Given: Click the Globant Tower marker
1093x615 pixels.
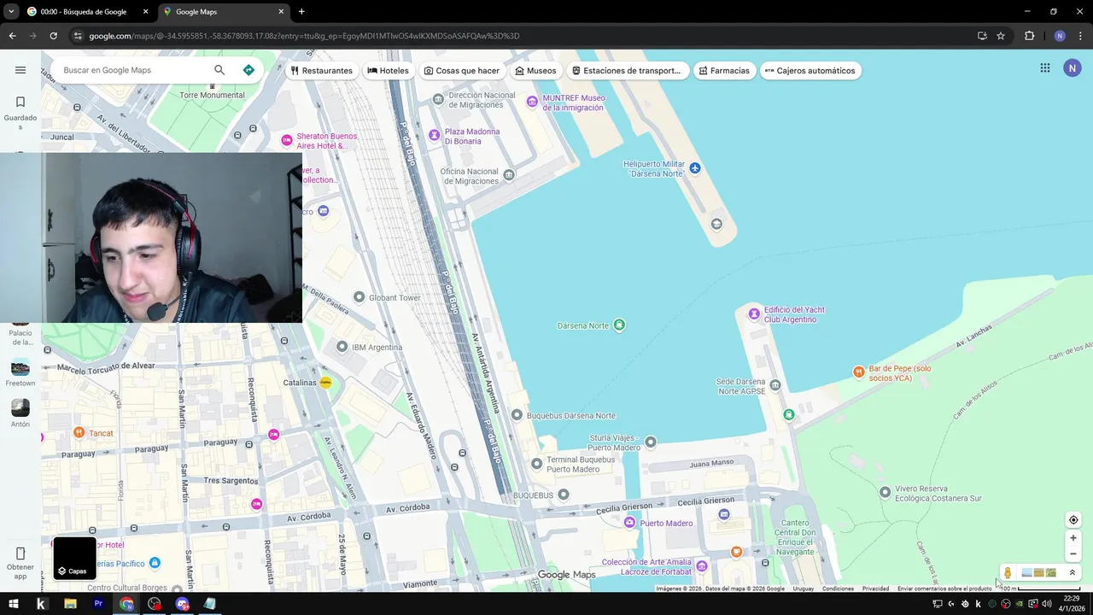Looking at the screenshot, I should click(x=359, y=297).
